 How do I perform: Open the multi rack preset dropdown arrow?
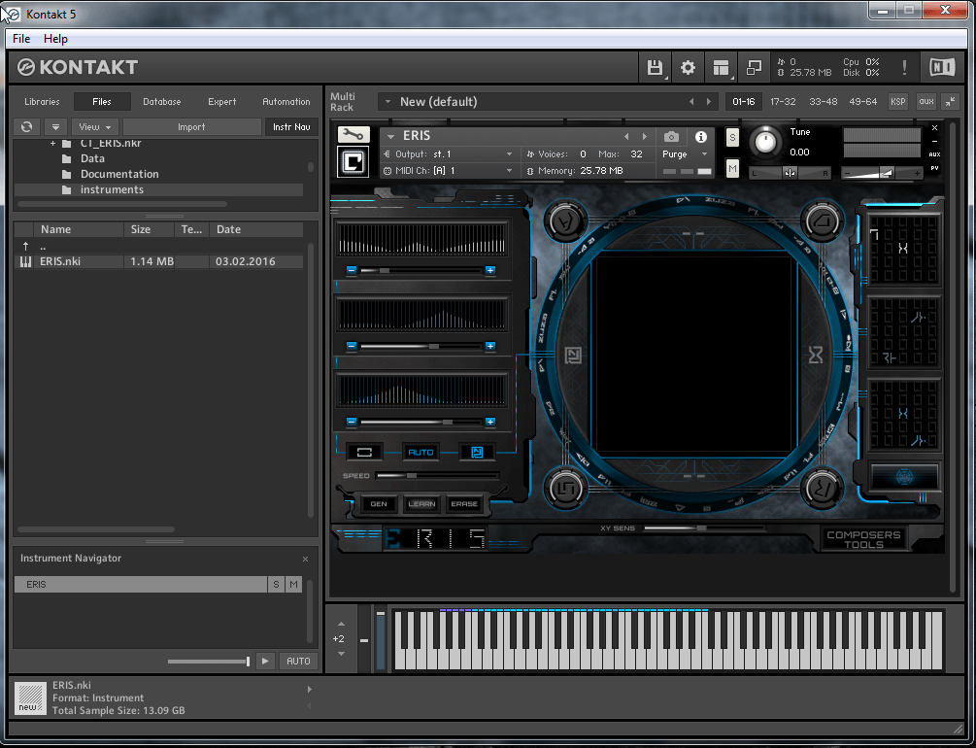387,102
